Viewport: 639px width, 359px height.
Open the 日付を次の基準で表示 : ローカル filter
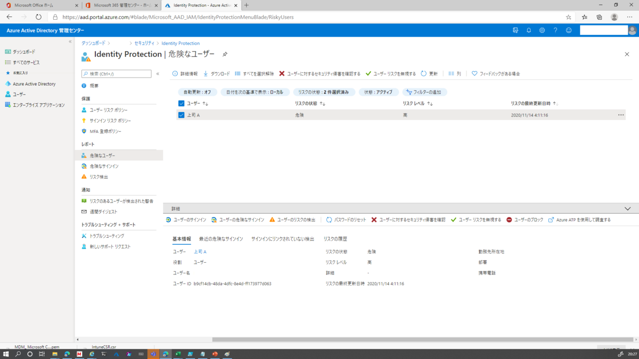tap(255, 92)
